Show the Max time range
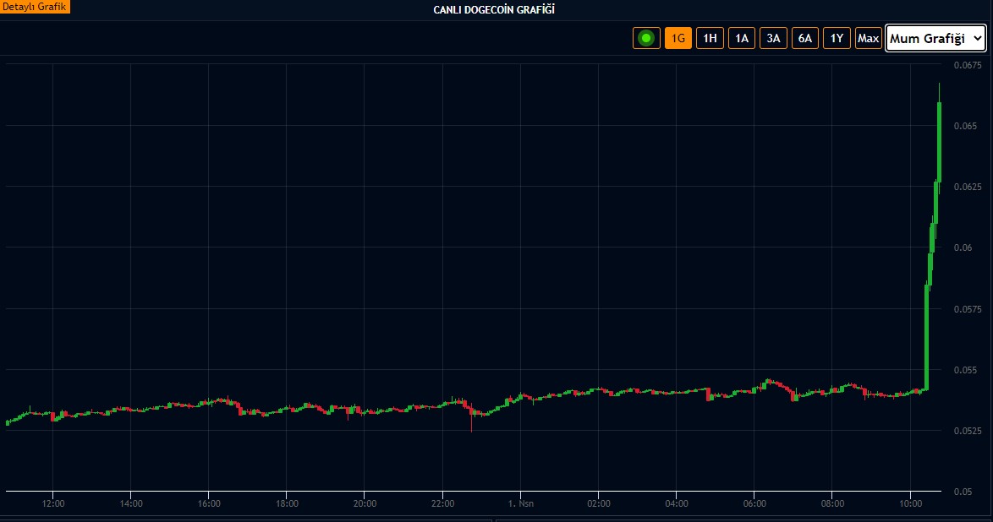 (869, 38)
